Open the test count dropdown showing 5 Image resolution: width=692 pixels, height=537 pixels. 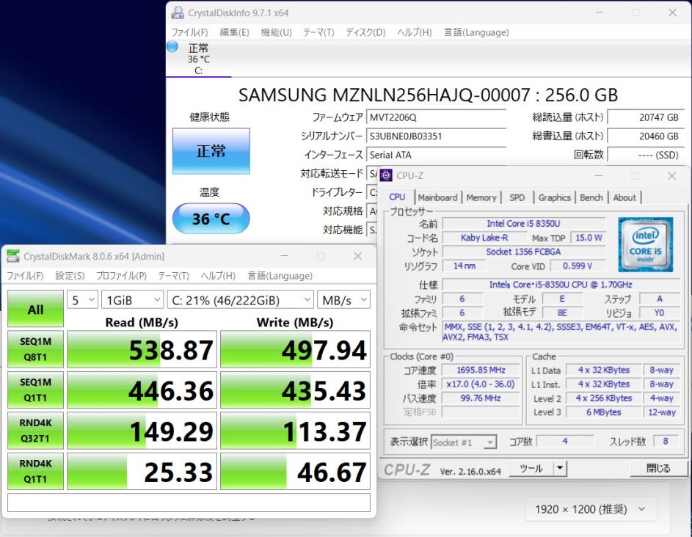point(83,299)
